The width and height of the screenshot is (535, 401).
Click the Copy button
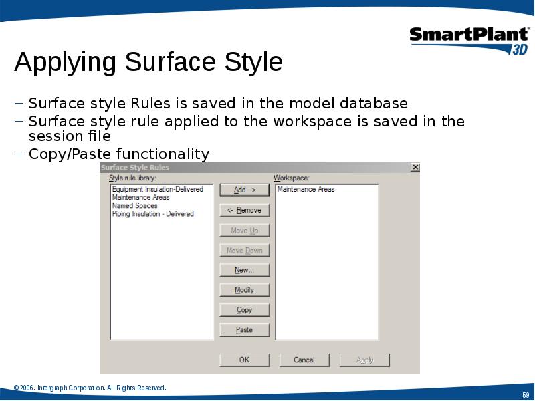(x=244, y=310)
